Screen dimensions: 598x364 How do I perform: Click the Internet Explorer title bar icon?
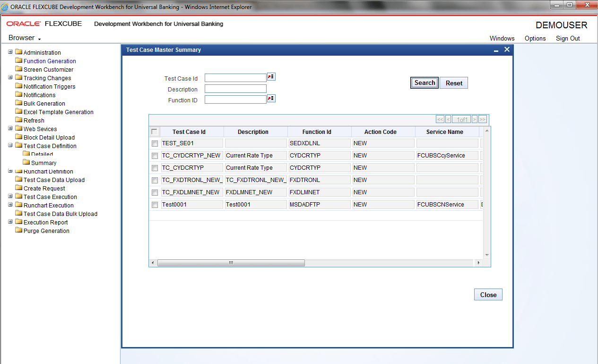coord(5,7)
